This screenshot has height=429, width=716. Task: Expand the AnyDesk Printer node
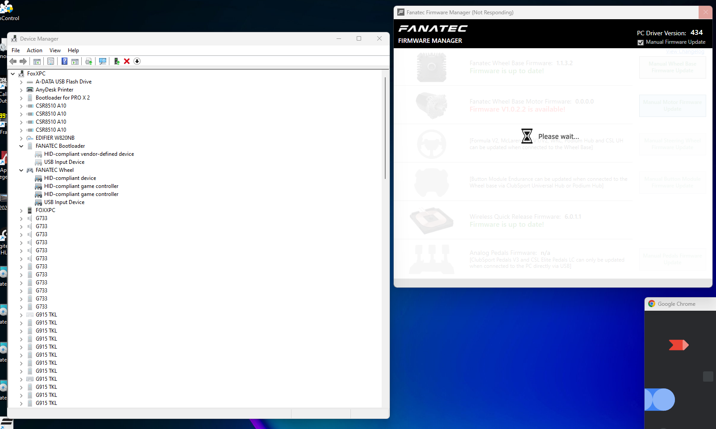21,90
